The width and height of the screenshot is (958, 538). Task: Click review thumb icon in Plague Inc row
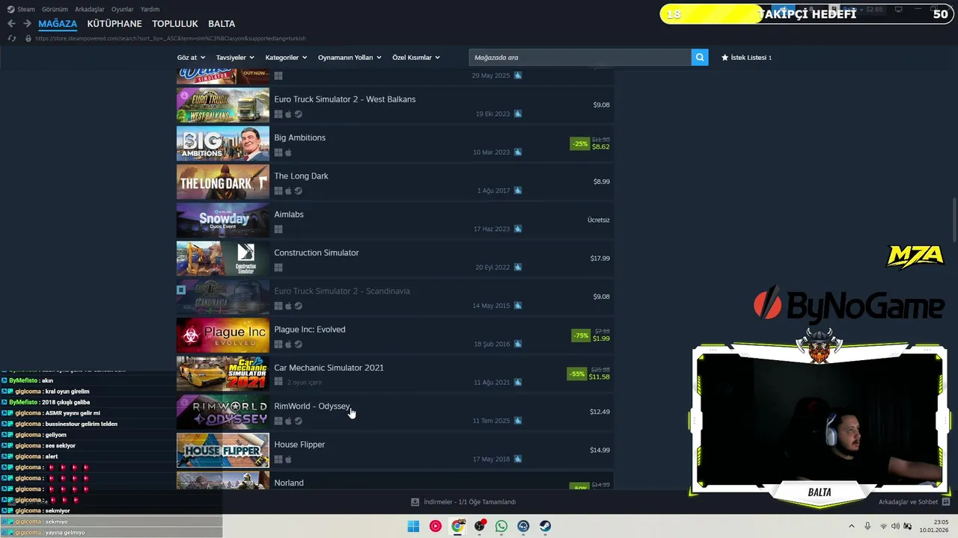(x=518, y=344)
